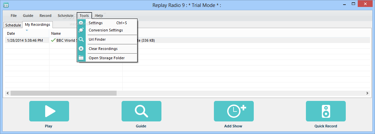Click the (336 KB) status cell
This screenshot has width=375, height=134.
(x=146, y=41)
